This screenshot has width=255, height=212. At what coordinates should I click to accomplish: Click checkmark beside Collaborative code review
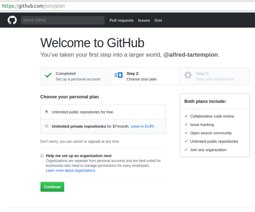click(186, 116)
